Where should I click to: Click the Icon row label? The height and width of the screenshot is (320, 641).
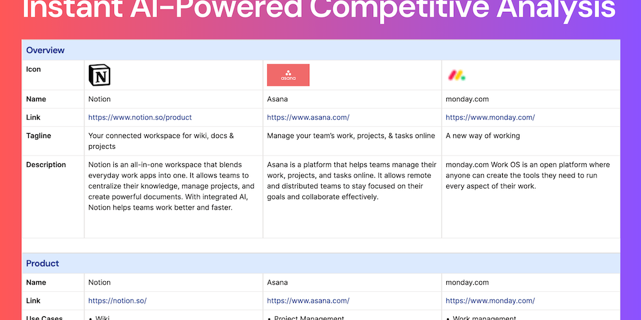(33, 69)
